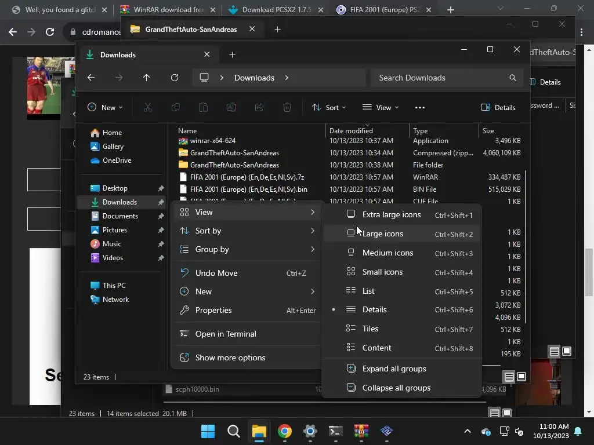Click Search Downloads input field

(x=447, y=78)
